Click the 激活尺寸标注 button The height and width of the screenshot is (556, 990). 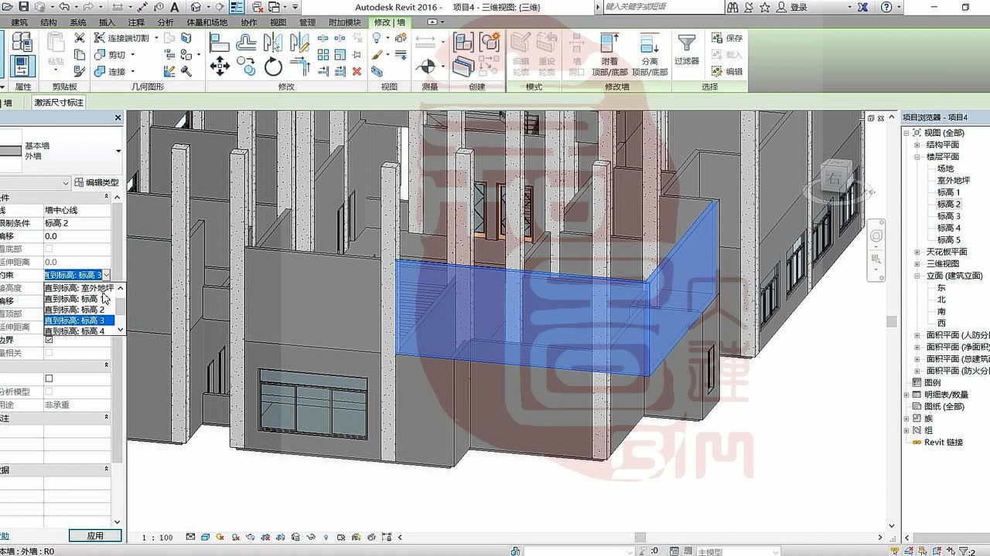pyautogui.click(x=59, y=103)
